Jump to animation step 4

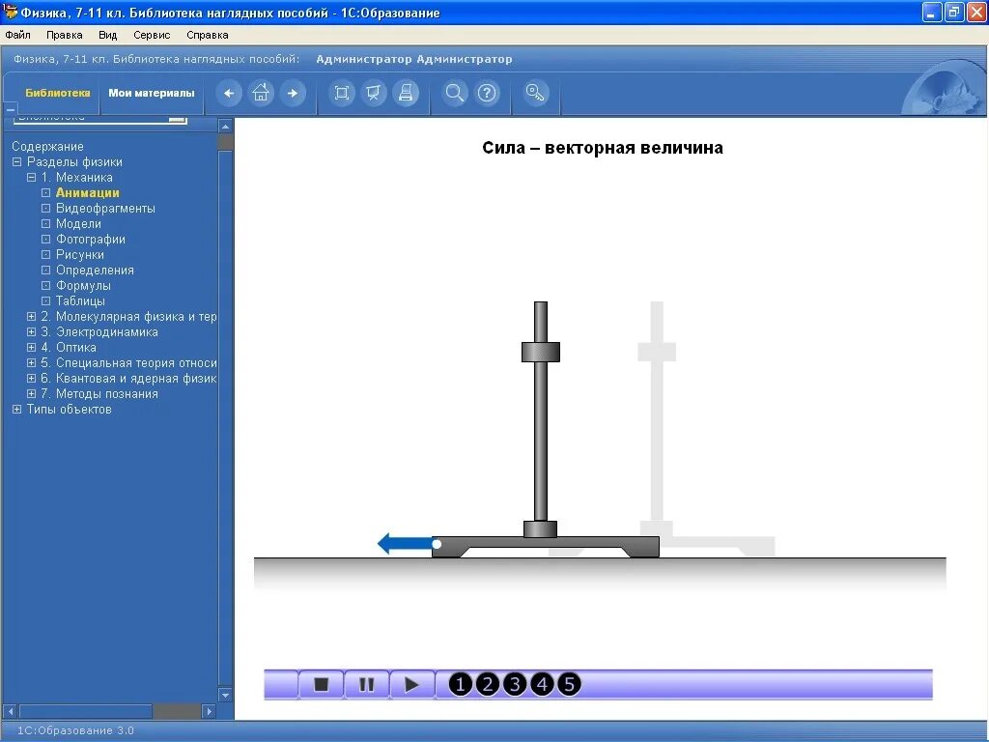click(542, 685)
